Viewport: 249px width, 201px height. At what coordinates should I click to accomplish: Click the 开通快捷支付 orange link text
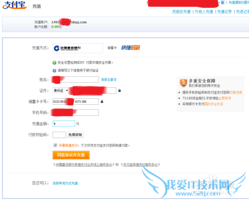tap(68, 146)
